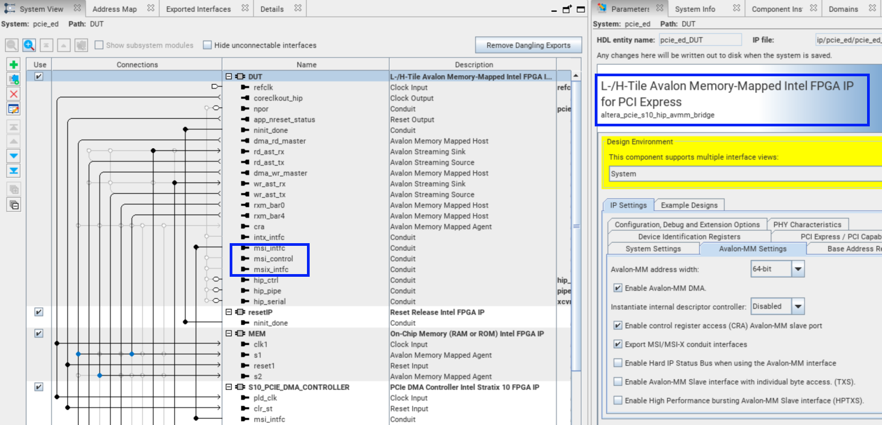Collapse the resetIP tree node
Viewport: 882px width, 425px height.
[x=229, y=312]
